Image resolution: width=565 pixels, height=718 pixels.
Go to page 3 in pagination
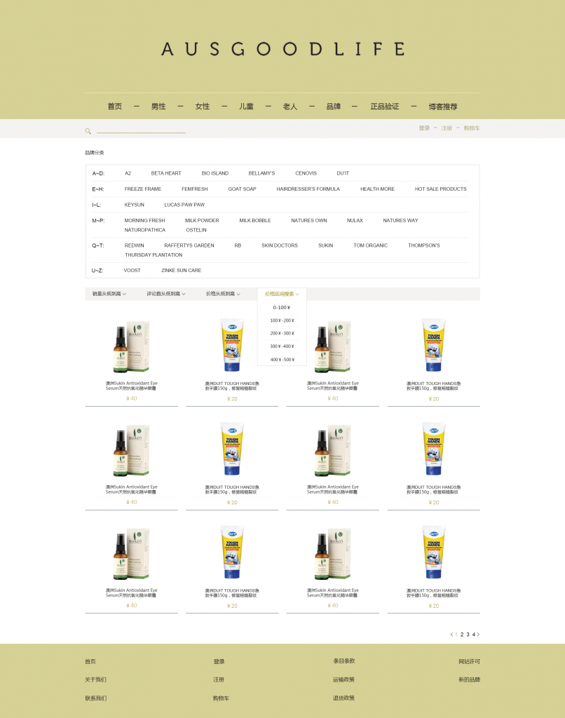[x=468, y=634]
